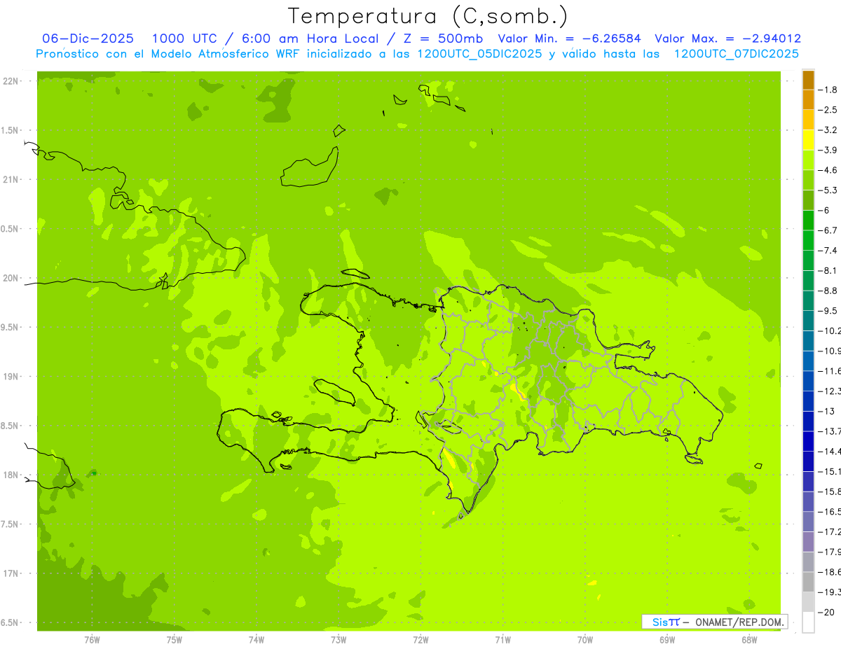Click the '19N' latitude label
Image resolution: width=841 pixels, height=649 pixels.
(x=12, y=377)
